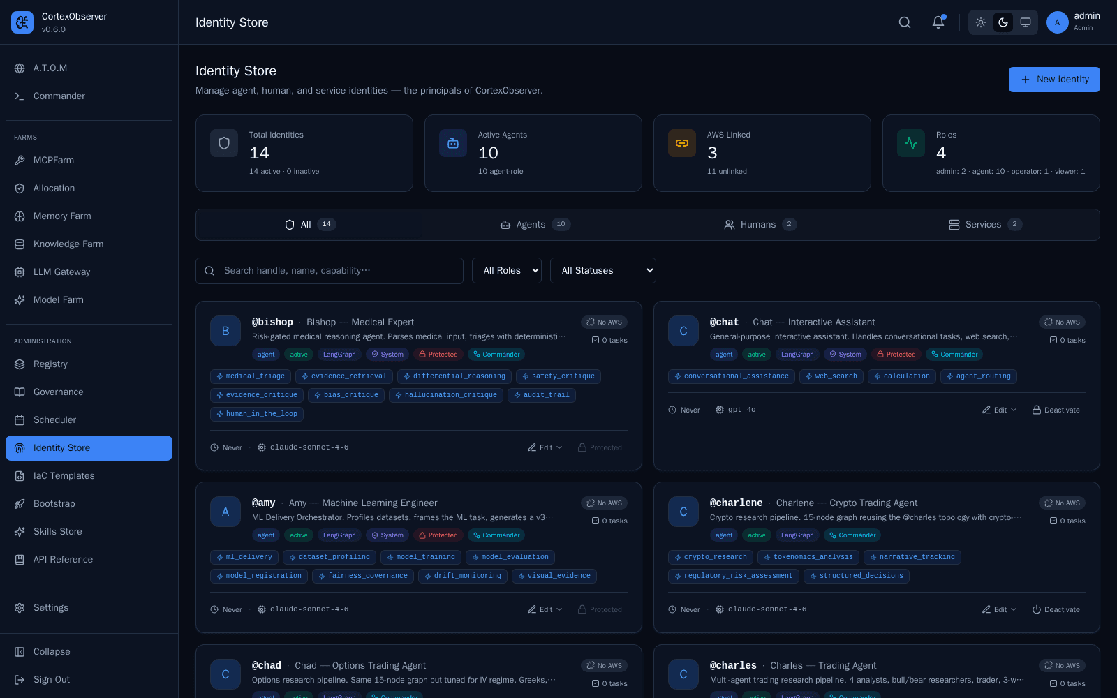Click 0 tasks on @chat card
This screenshot has width=1117, height=698.
click(x=1067, y=341)
